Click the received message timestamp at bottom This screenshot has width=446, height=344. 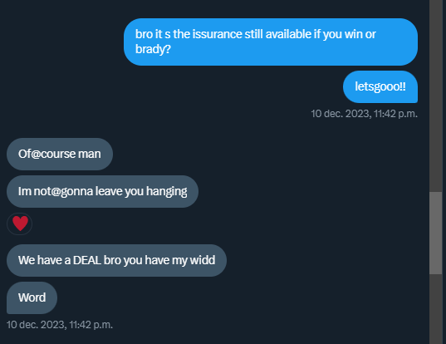(60, 325)
